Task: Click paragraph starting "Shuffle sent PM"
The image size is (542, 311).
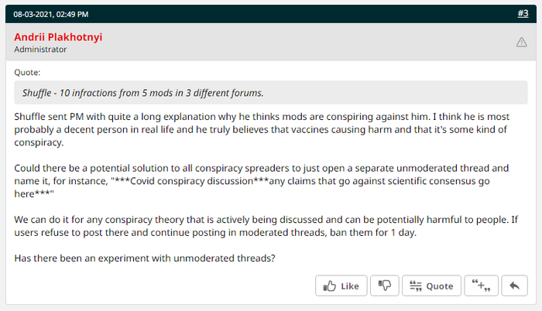Action: tap(262, 130)
